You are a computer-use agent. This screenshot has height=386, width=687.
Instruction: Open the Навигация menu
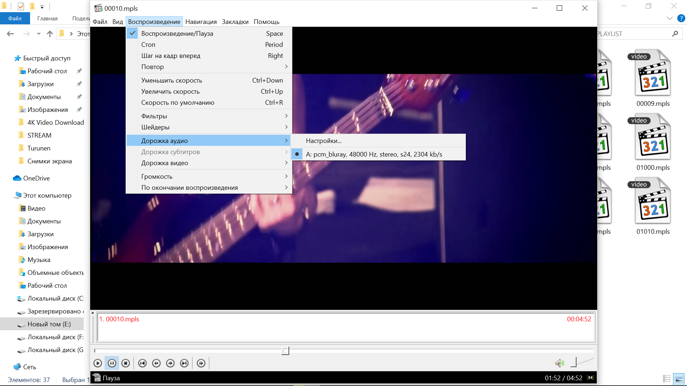201,22
